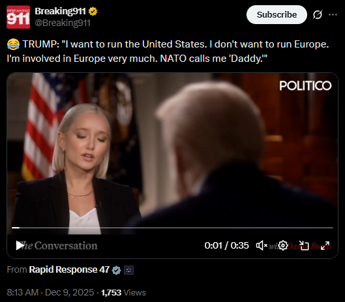Click the 0:01 / 0:35 time display

pos(226,245)
